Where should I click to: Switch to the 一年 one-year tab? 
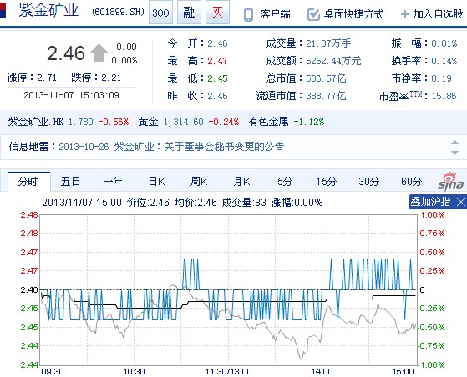tap(113, 181)
